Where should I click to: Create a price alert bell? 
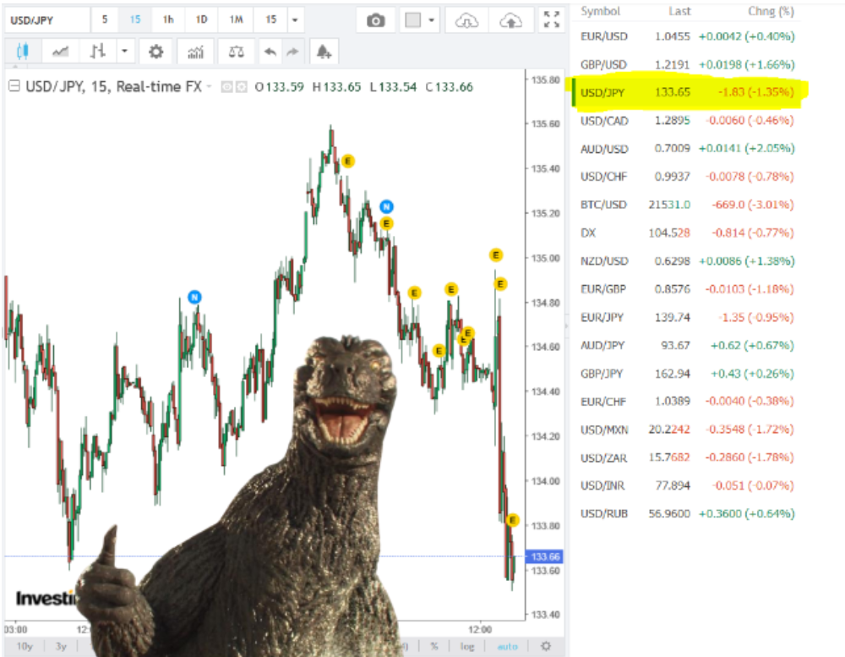324,52
